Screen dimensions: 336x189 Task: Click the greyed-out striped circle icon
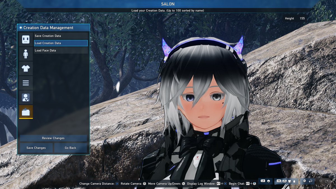(321, 181)
